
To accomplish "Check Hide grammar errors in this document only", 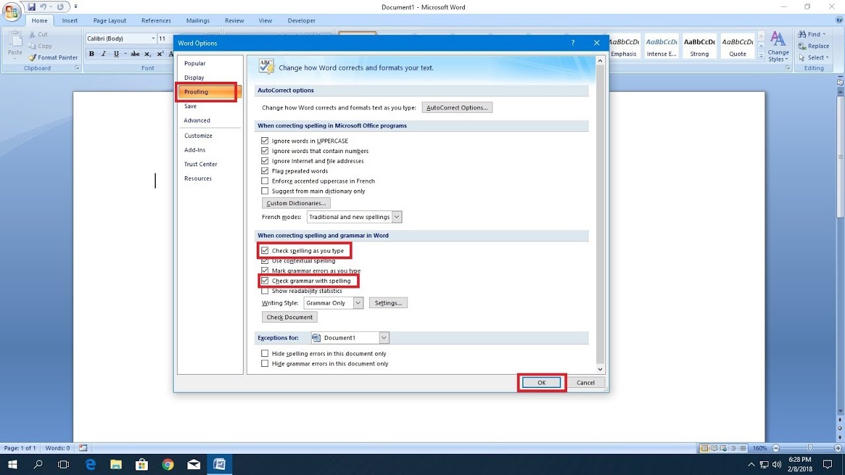I will (265, 364).
